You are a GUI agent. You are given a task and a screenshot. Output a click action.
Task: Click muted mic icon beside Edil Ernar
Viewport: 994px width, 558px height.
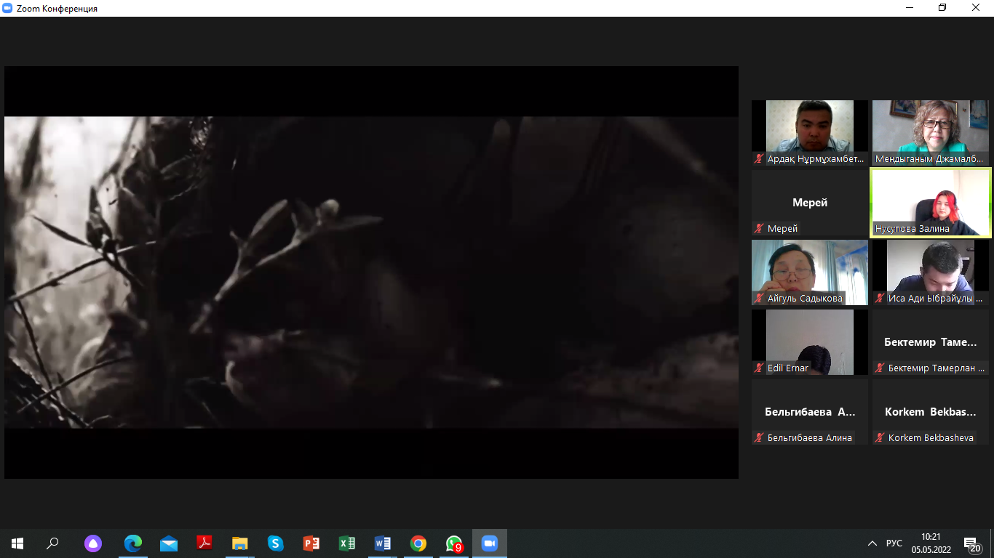[760, 368]
